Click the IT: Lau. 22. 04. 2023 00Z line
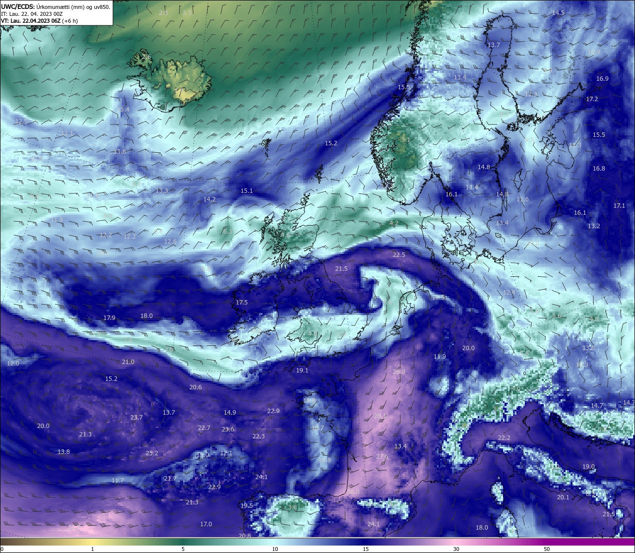635x553 pixels. [x=32, y=14]
